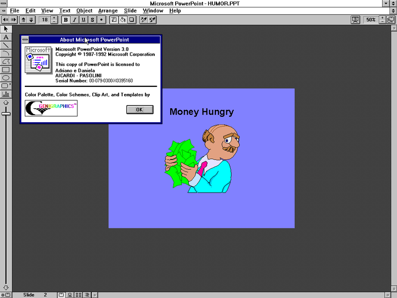Image resolution: width=397 pixels, height=298 pixels.
Task: Click the Demote (indent right) toolbar button
Action: 13,19
